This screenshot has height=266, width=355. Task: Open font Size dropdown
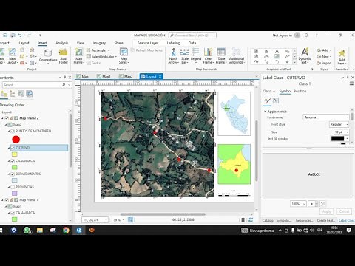pos(342,132)
